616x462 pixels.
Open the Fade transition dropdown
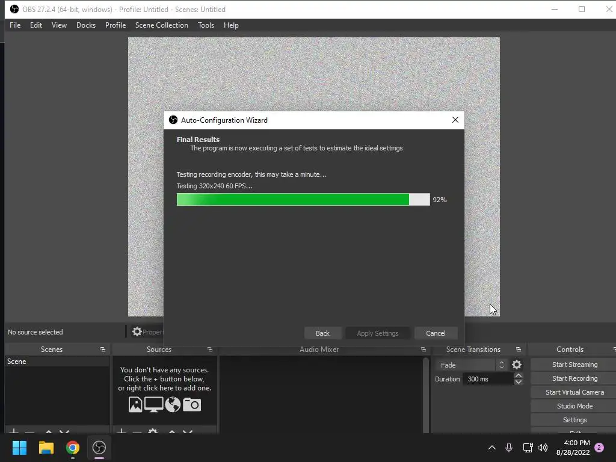(x=471, y=365)
